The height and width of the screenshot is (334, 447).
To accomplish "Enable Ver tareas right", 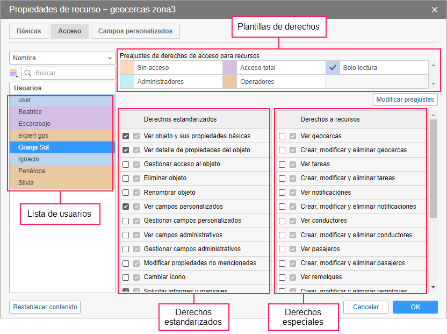I will (282, 165).
